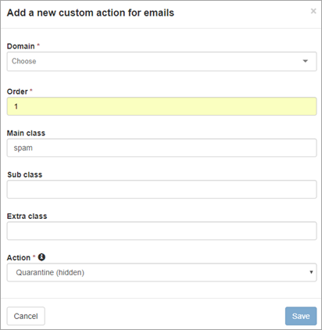Screen dimensions: 322x330
Task: Click the Choose placeholder text in Domain
Action: (24, 61)
